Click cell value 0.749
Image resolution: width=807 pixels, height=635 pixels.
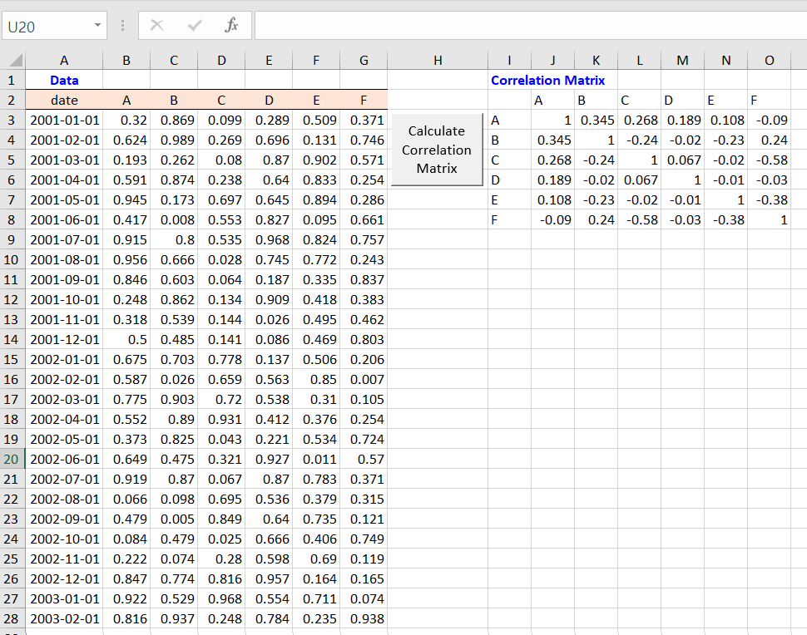364,539
